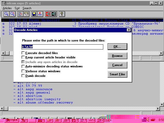Image resolution: width=164 pixels, height=123 pixels.
Task: Click newsgroup list horizontal scrollbar thumb
Action: click(x=6, y=109)
